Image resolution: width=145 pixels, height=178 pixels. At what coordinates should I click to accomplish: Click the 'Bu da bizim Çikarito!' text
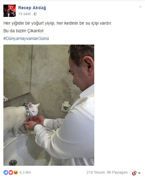pos(23,31)
